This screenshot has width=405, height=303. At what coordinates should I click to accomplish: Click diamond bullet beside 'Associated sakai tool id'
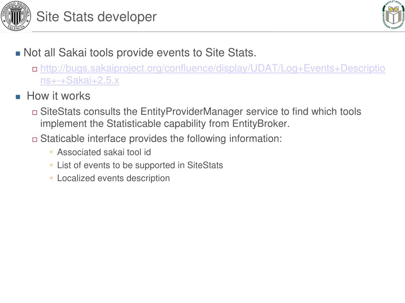(51, 152)
